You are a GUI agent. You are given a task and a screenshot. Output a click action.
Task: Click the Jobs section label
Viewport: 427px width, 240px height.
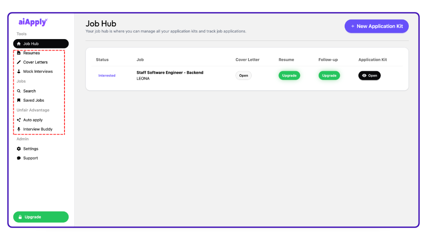point(21,81)
